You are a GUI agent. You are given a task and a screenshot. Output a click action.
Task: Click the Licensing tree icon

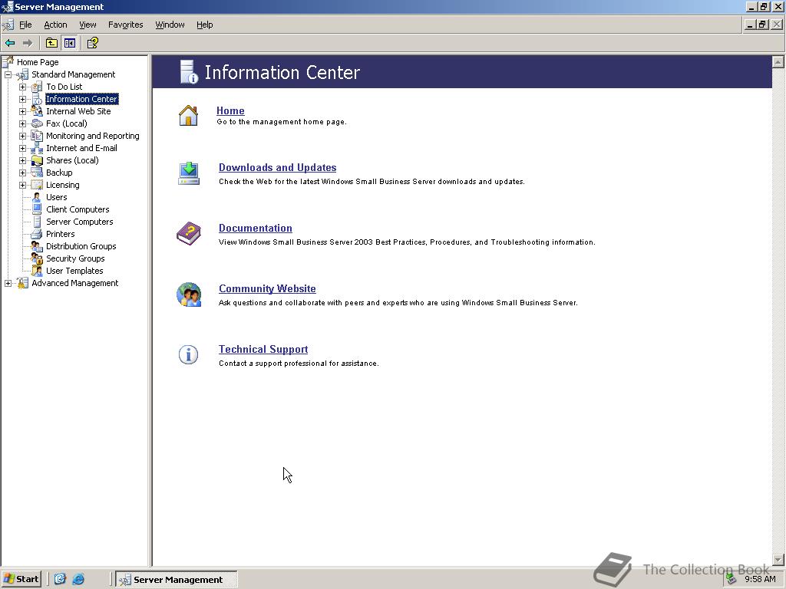37,185
